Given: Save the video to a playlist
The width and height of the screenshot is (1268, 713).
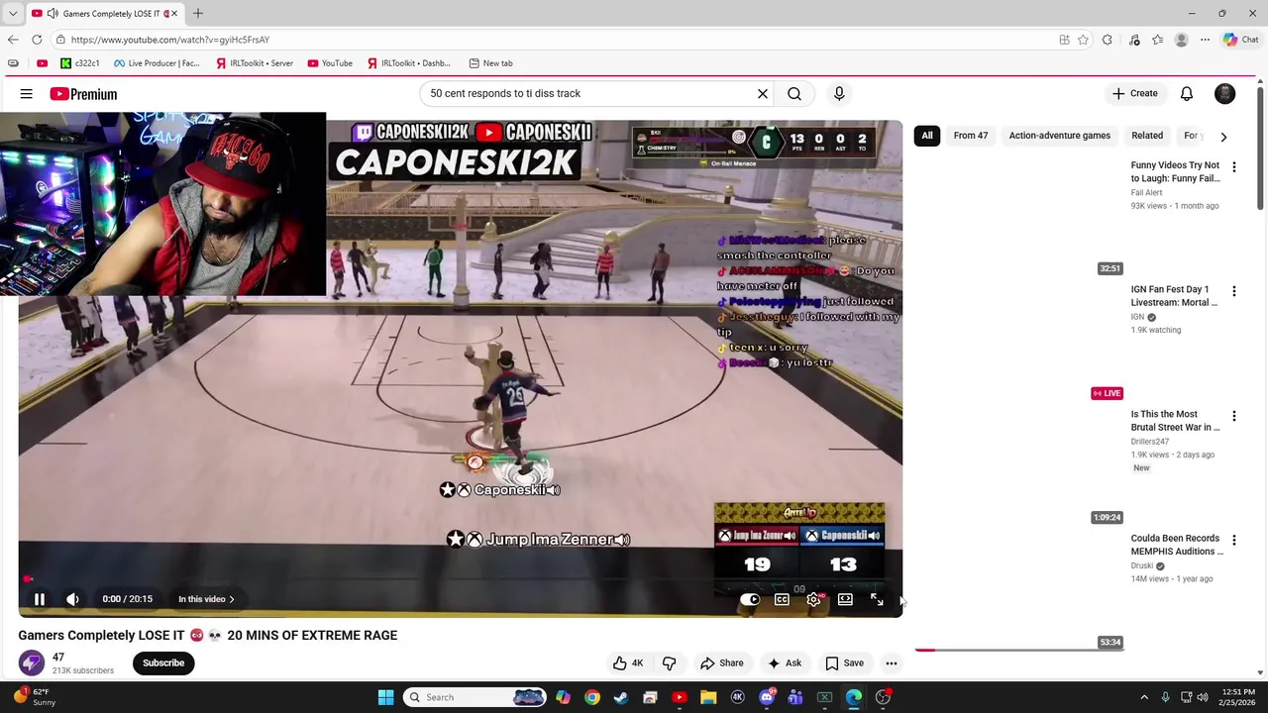Looking at the screenshot, I should click(x=844, y=663).
